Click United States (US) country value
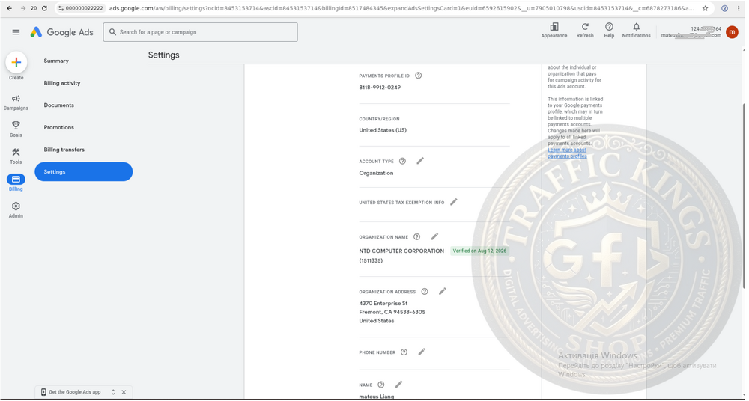This screenshot has height=401, width=749. coord(383,130)
